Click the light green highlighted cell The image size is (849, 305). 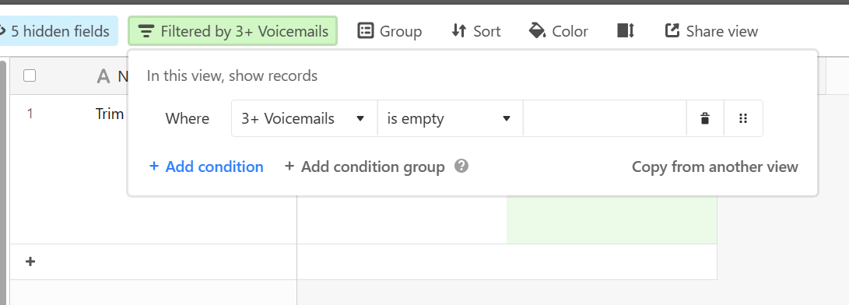[x=612, y=219]
